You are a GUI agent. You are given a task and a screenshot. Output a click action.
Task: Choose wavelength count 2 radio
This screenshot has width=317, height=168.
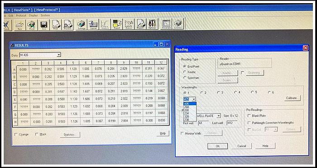[x=202, y=93]
